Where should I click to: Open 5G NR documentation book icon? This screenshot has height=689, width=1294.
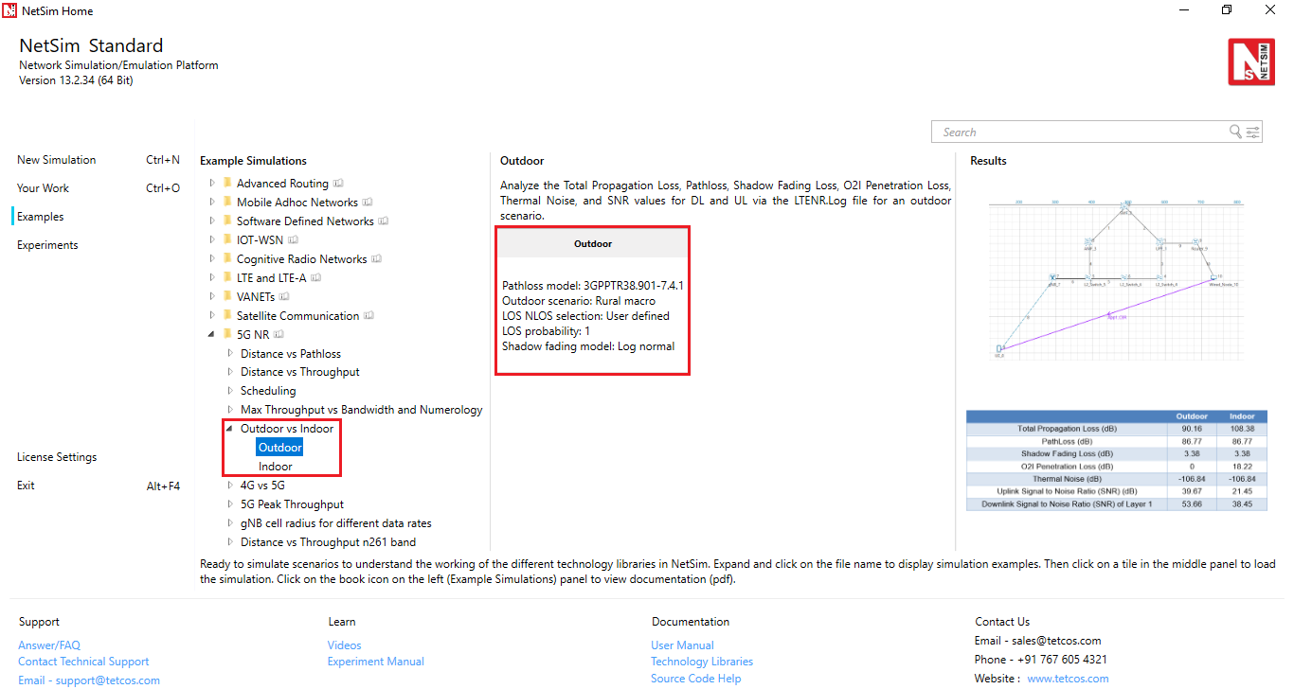[279, 334]
